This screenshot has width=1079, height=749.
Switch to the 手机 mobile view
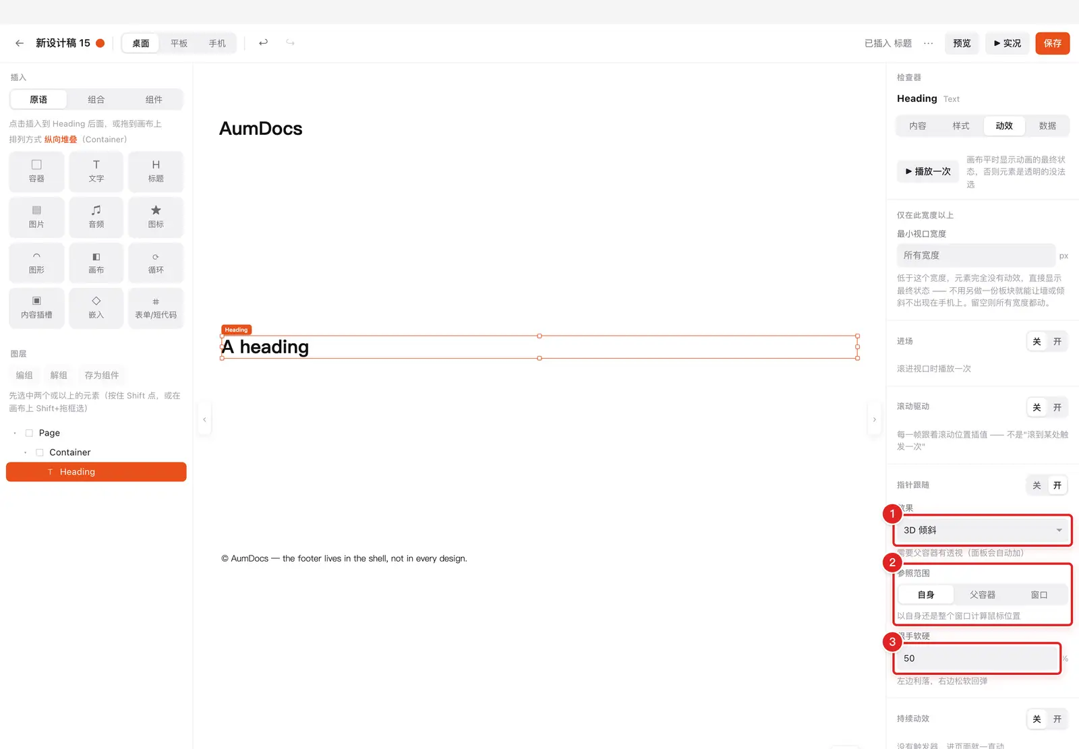pos(217,43)
